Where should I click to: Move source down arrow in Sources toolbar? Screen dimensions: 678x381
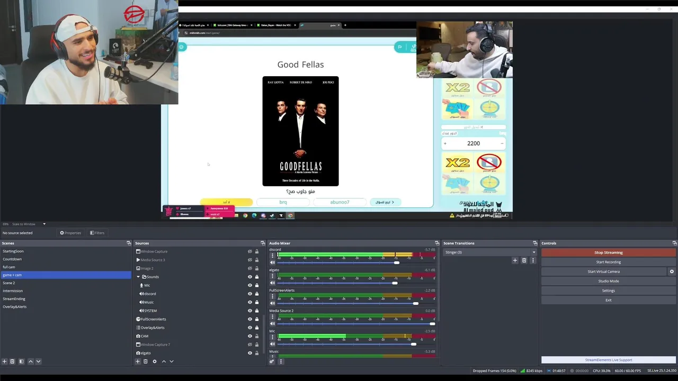(171, 361)
